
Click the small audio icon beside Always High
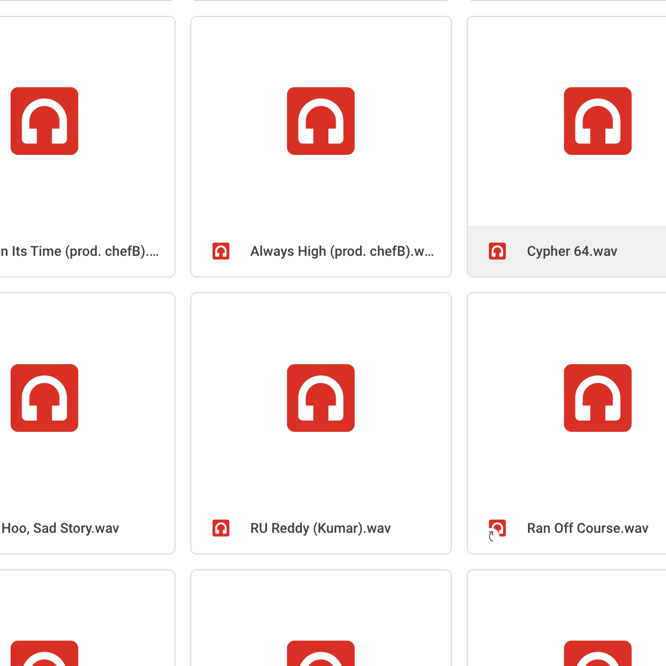pyautogui.click(x=221, y=251)
